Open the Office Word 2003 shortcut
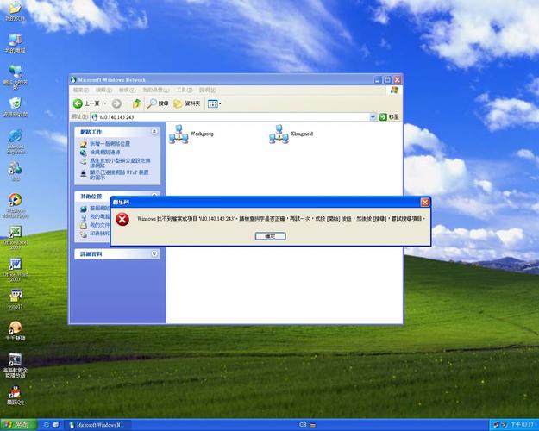Viewport: 539px width, 431px height. point(16,270)
